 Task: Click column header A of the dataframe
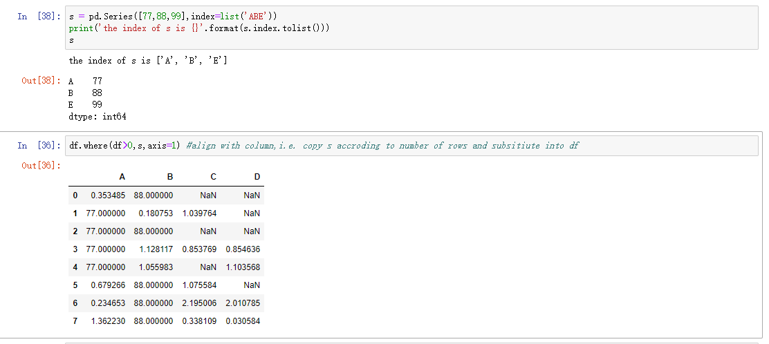pyautogui.click(x=122, y=177)
